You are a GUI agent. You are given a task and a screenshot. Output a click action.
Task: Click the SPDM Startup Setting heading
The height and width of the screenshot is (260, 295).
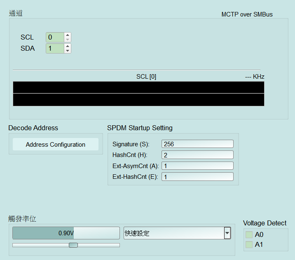tap(140, 128)
